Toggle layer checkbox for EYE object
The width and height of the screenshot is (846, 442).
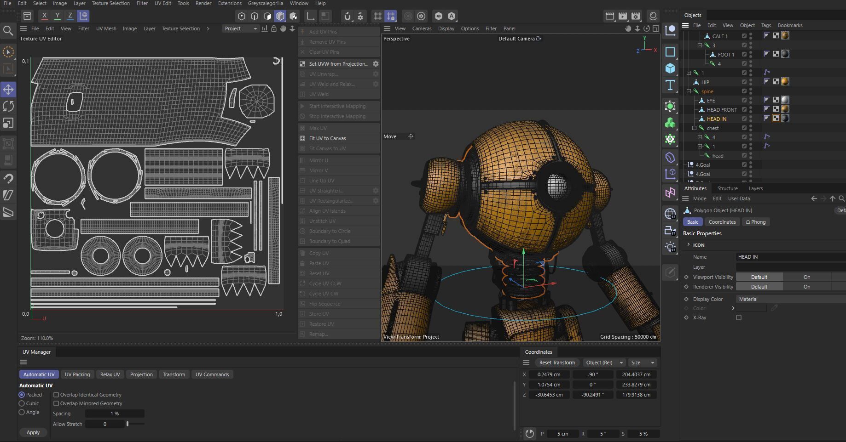(744, 100)
